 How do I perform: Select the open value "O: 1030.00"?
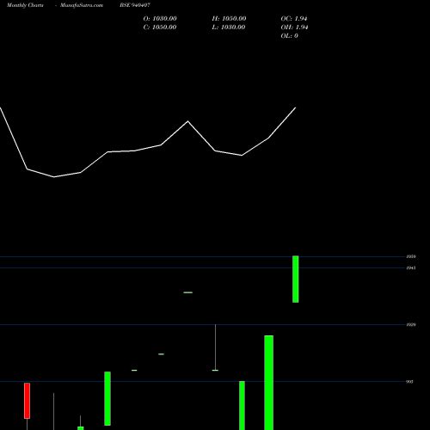(x=160, y=19)
